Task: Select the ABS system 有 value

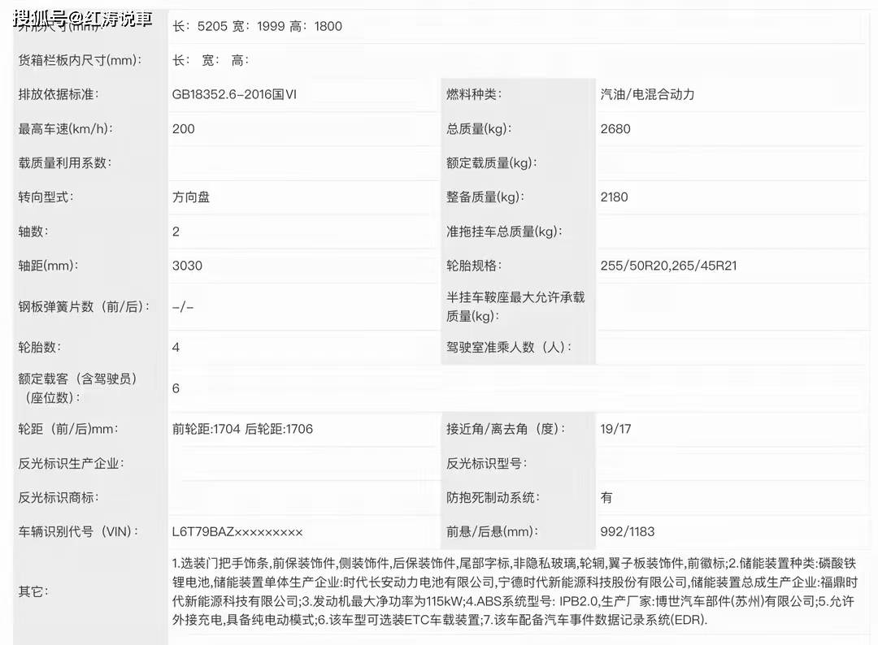Action: 606,497
